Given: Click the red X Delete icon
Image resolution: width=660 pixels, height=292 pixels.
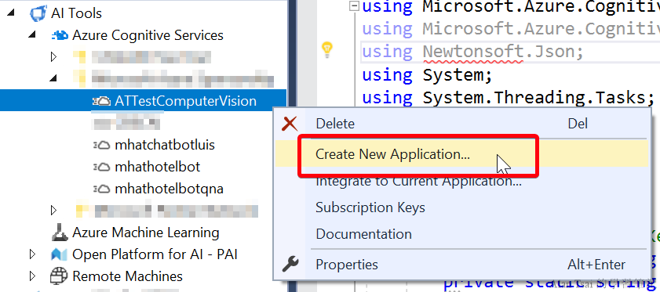Looking at the screenshot, I should click(x=290, y=124).
